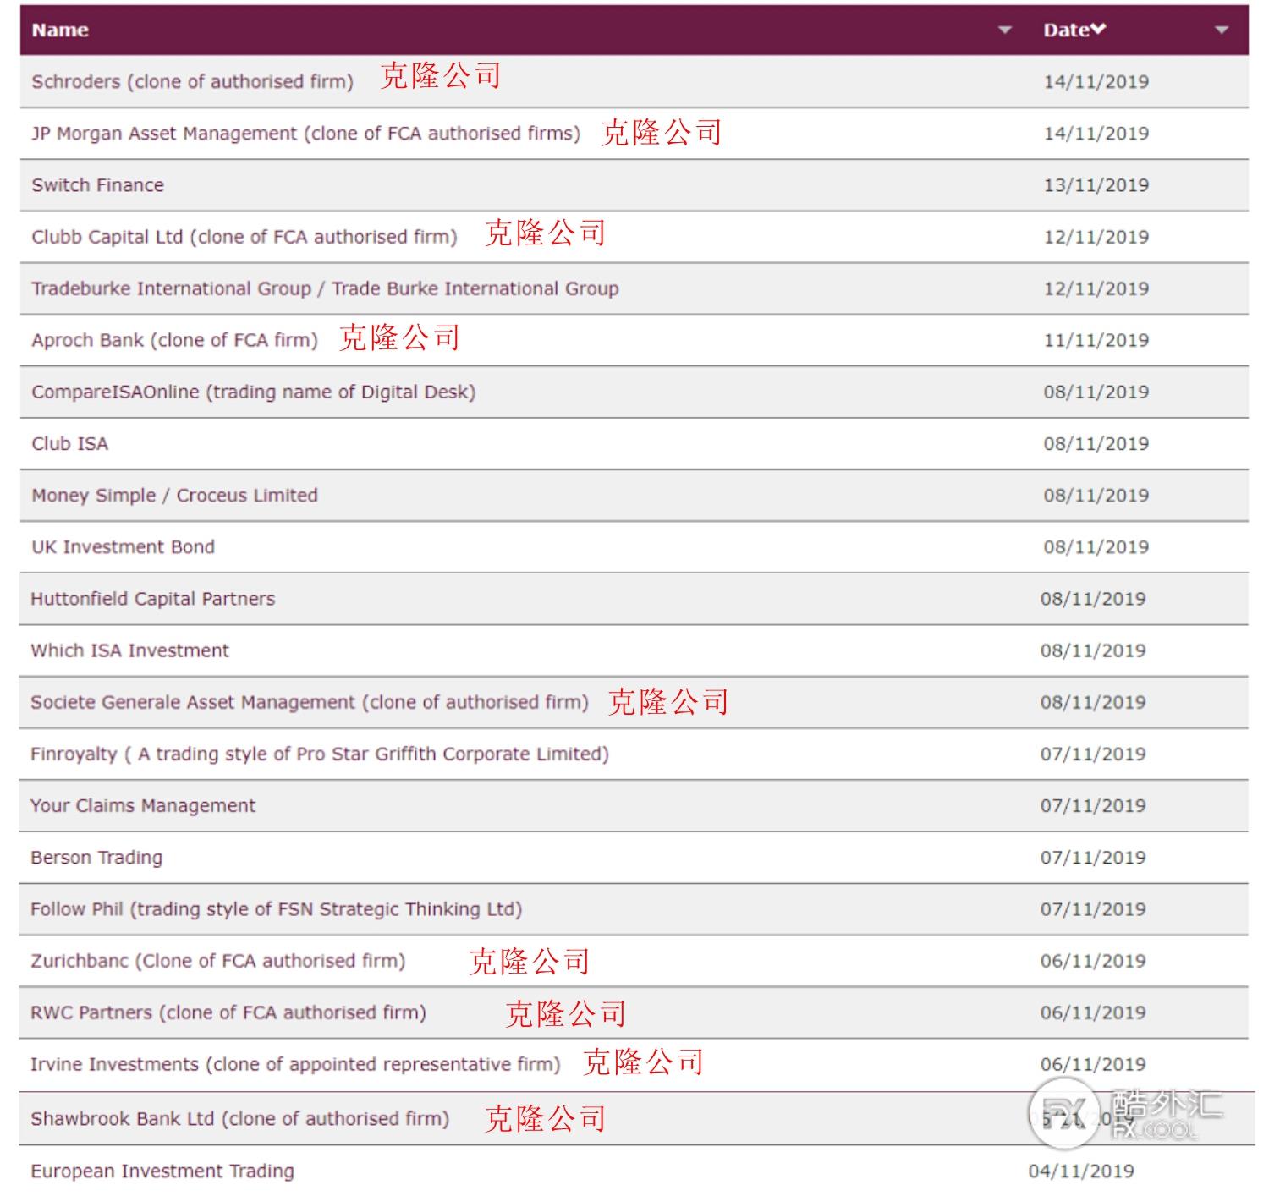The width and height of the screenshot is (1269, 1196).
Task: Open CompareISAOnline trading name entry
Action: (x=253, y=392)
